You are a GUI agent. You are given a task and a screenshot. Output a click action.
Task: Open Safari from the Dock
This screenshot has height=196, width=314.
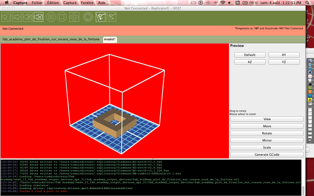click(x=310, y=65)
